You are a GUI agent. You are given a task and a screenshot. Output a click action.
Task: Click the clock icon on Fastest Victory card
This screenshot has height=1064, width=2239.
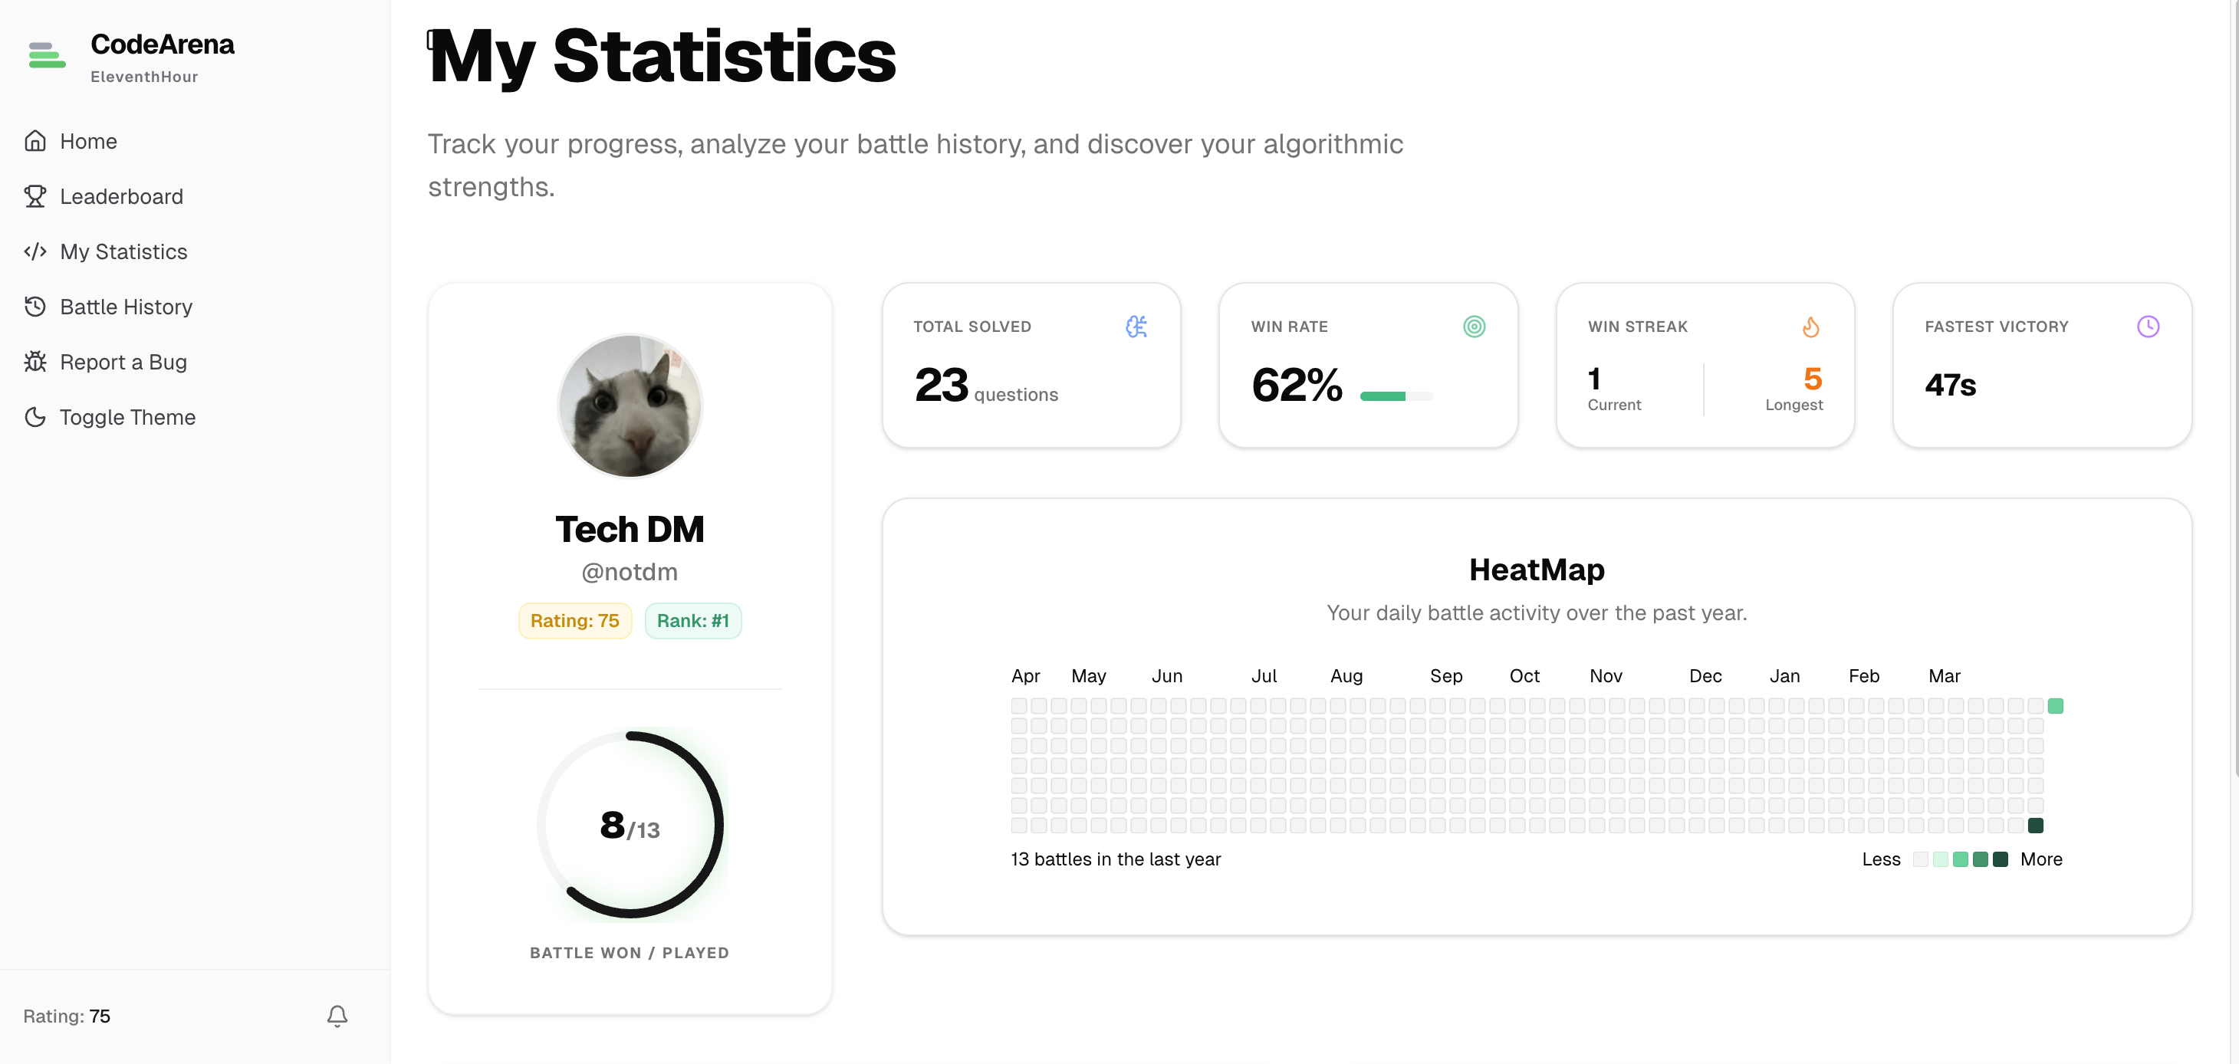(2147, 327)
